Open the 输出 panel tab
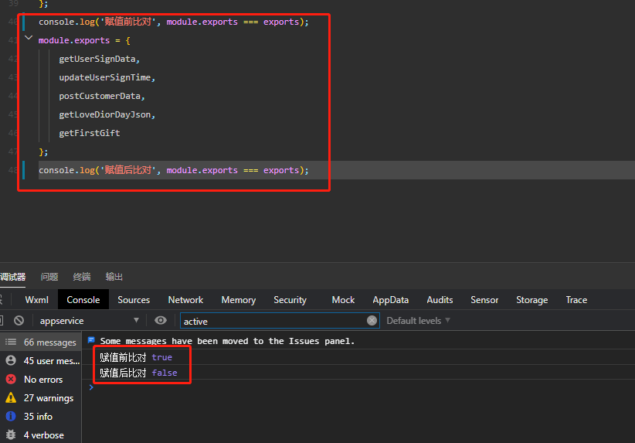 point(114,277)
